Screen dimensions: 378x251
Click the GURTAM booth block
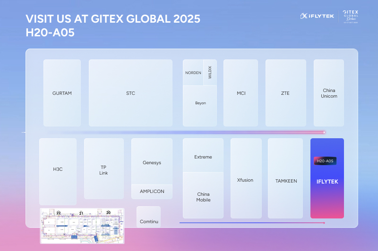pos(62,93)
